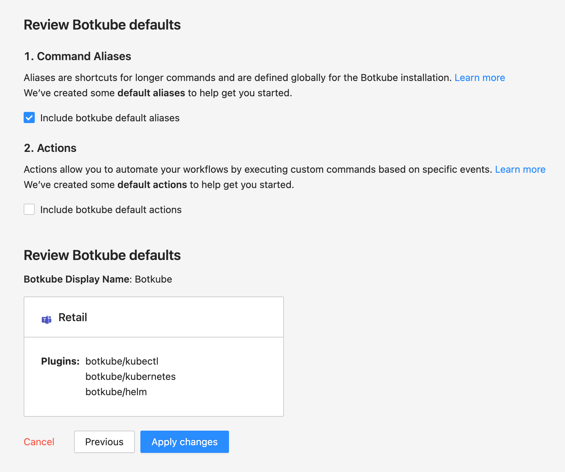Uncheck Include botkube default aliases checkbox
Screen dimensions: 565x472
pos(29,118)
